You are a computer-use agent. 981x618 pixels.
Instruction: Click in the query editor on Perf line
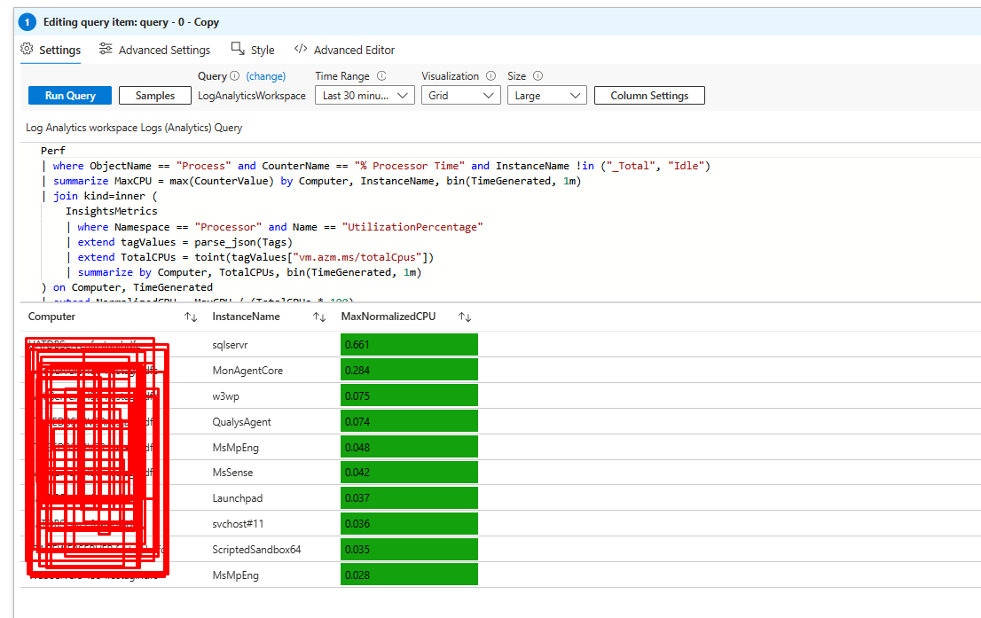point(53,151)
